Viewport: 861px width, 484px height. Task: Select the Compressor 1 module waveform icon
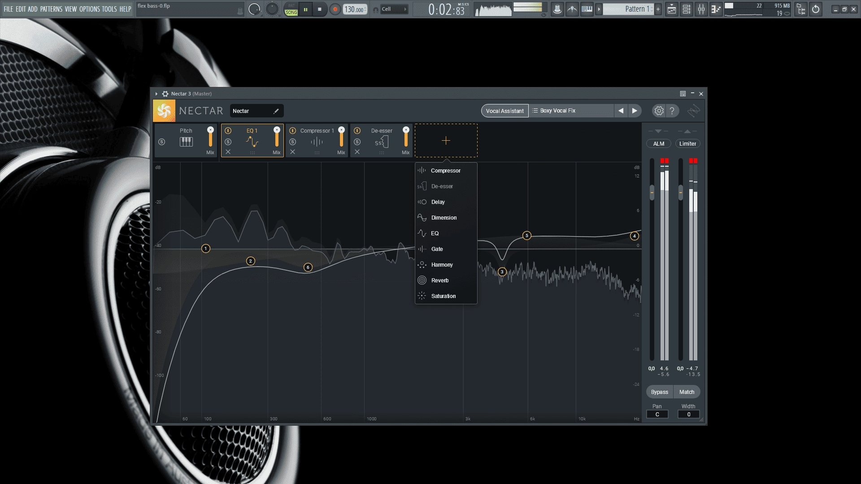pos(317,142)
